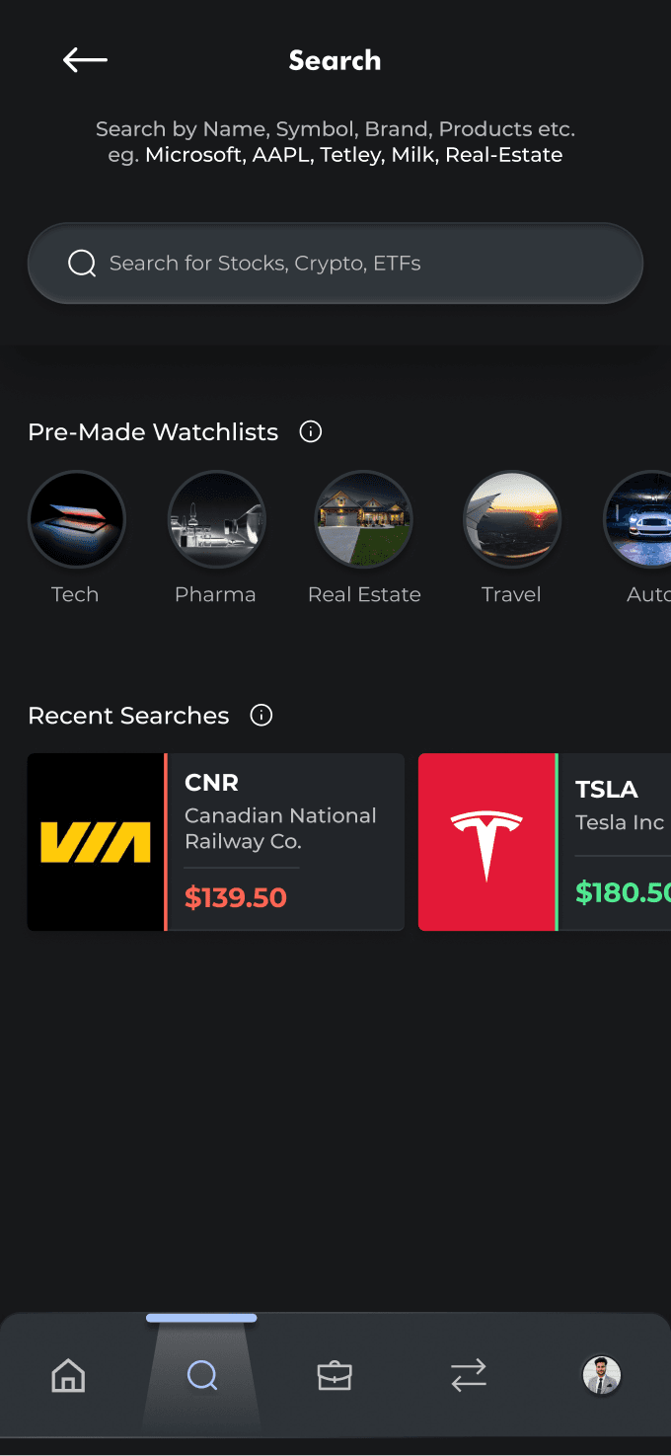Click the magnifier icon in search field

tap(82, 263)
